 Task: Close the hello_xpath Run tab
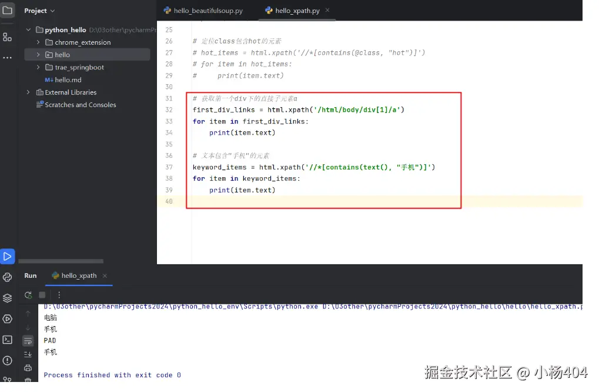pos(105,275)
